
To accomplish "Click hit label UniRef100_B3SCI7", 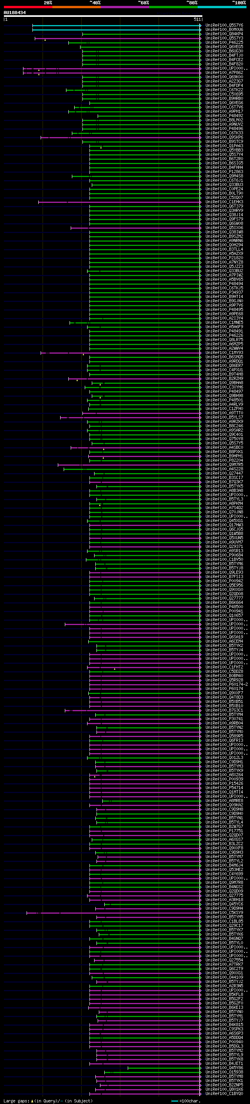I will click(x=224, y=477).
